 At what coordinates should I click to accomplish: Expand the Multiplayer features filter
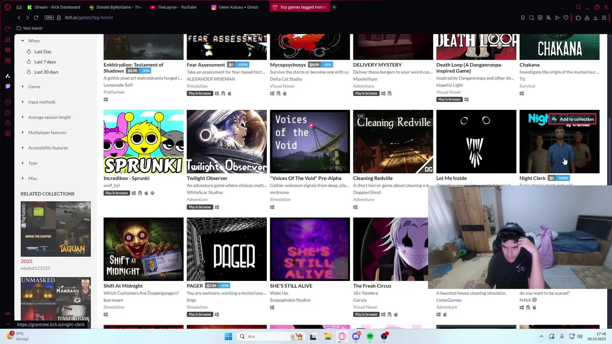tap(44, 133)
